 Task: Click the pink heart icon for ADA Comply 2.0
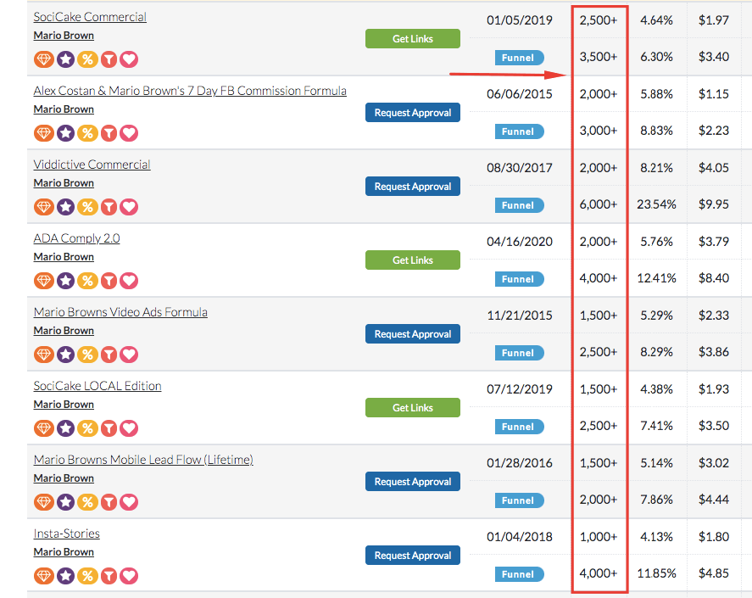129,281
